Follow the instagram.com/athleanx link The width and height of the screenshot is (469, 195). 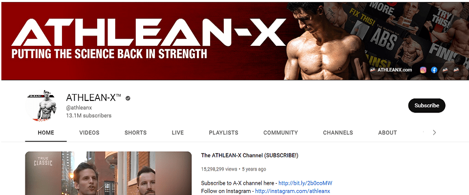pyautogui.click(x=293, y=191)
